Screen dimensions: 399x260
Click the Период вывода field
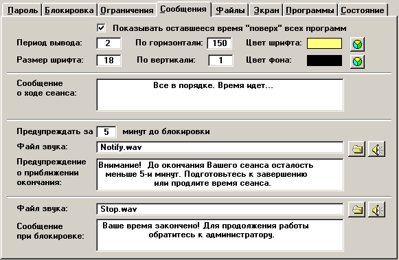[x=109, y=43]
